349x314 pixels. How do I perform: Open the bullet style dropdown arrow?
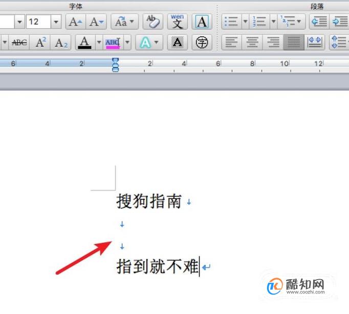click(245, 22)
